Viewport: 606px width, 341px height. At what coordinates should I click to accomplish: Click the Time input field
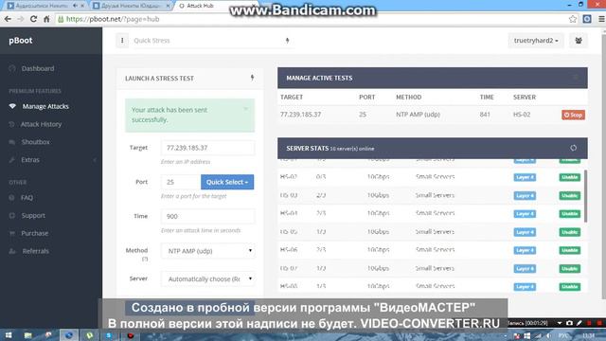tap(208, 216)
